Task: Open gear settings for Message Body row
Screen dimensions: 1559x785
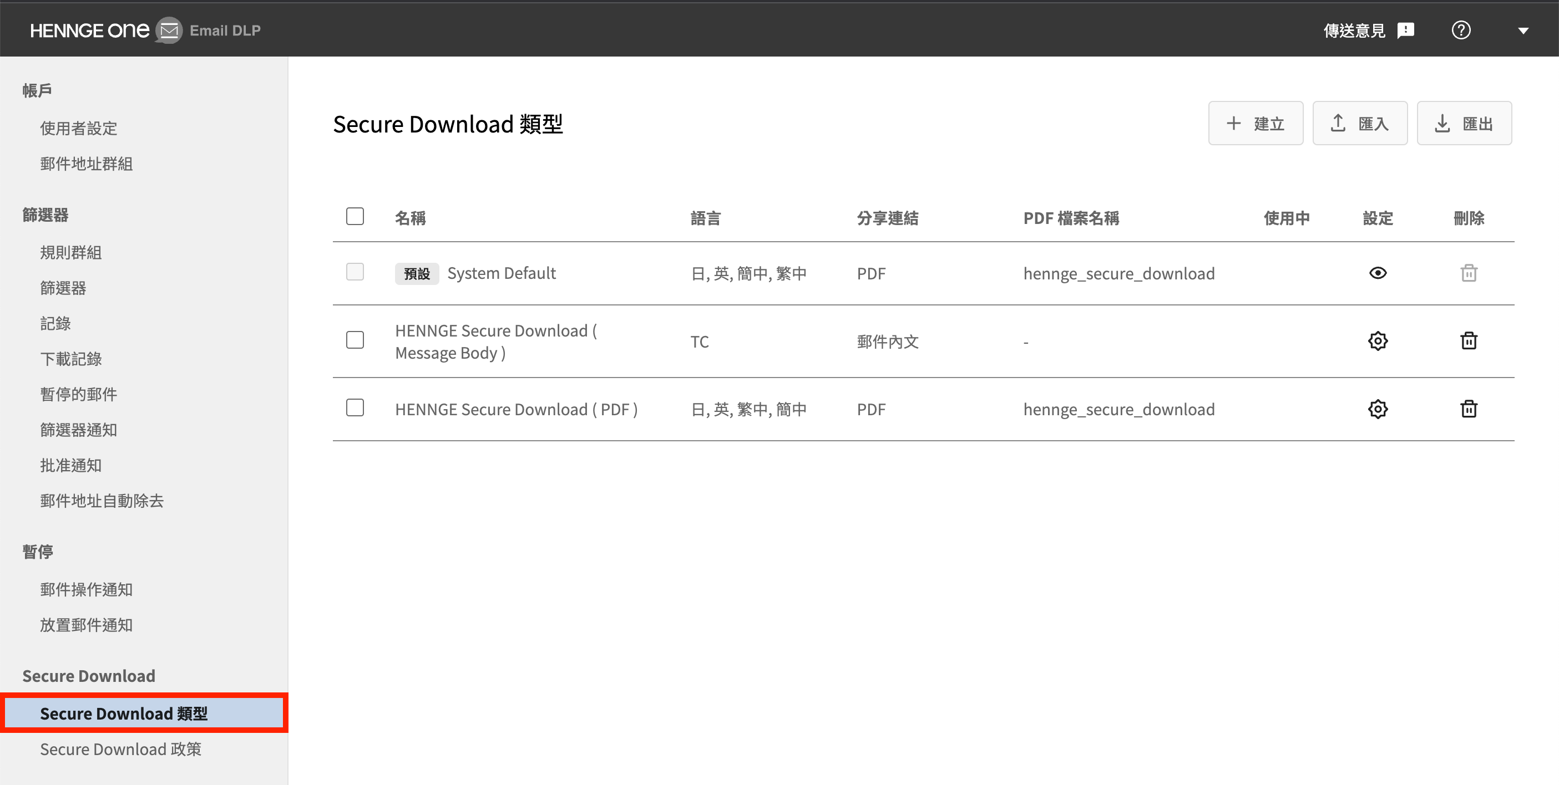Action: click(x=1378, y=341)
